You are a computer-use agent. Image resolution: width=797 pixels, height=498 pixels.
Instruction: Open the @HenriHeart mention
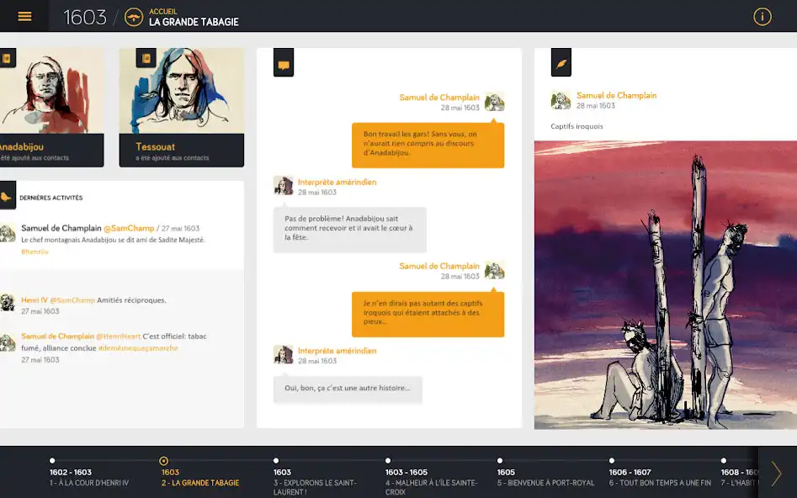[119, 336]
